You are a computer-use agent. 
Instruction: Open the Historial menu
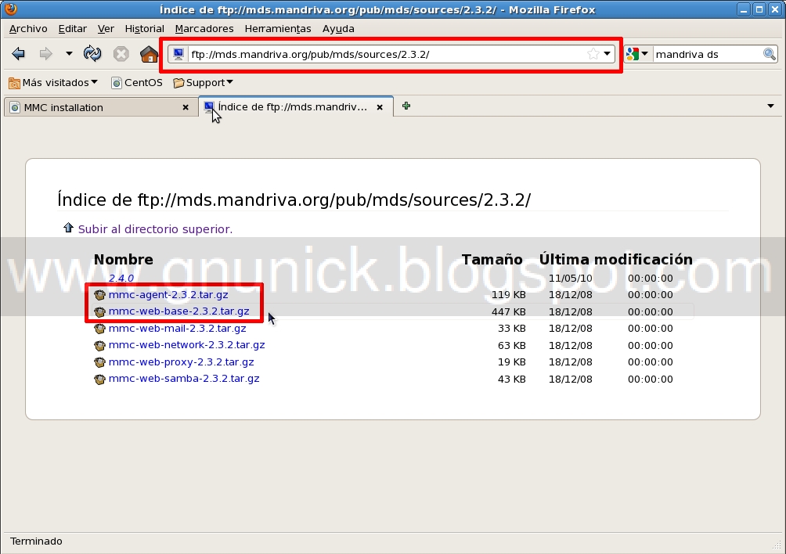[144, 28]
